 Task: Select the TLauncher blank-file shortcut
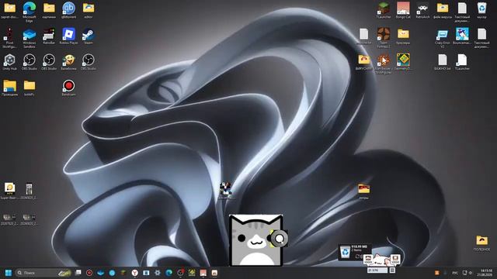pyautogui.click(x=462, y=62)
